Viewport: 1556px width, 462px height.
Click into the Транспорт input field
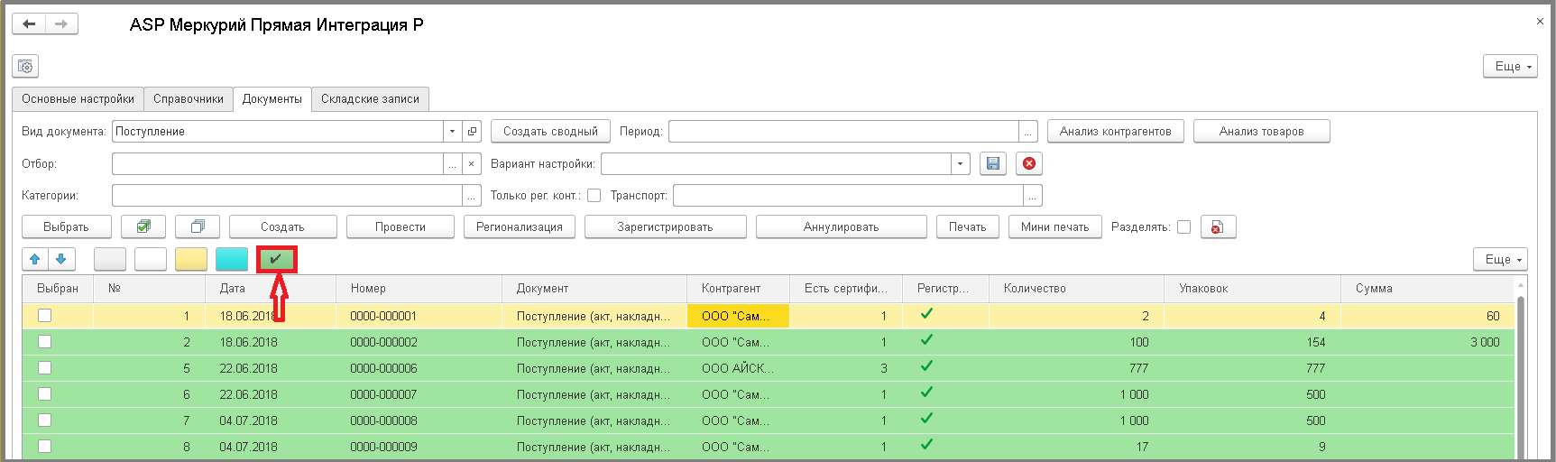849,195
